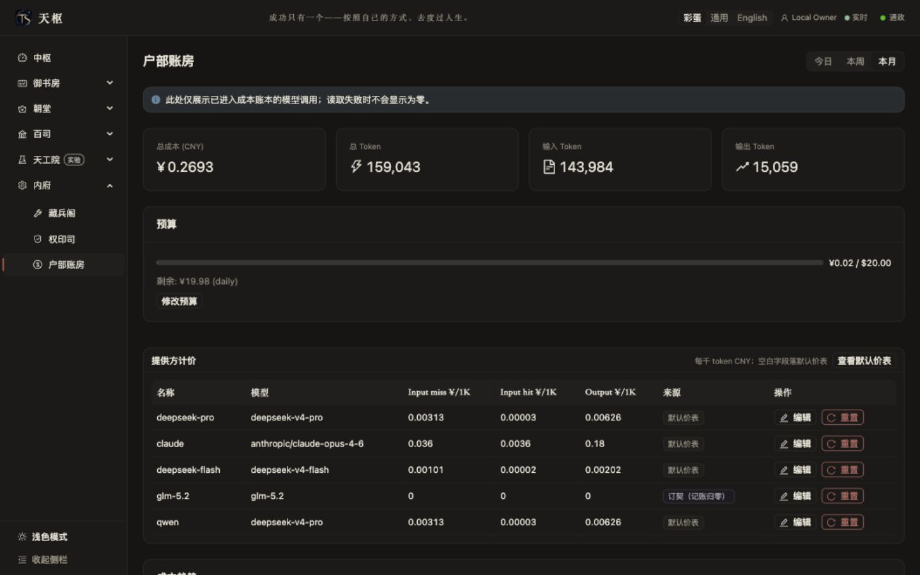Image resolution: width=920 pixels, height=575 pixels.
Task: Click the lightning icon by 159,043
Action: 356,167
